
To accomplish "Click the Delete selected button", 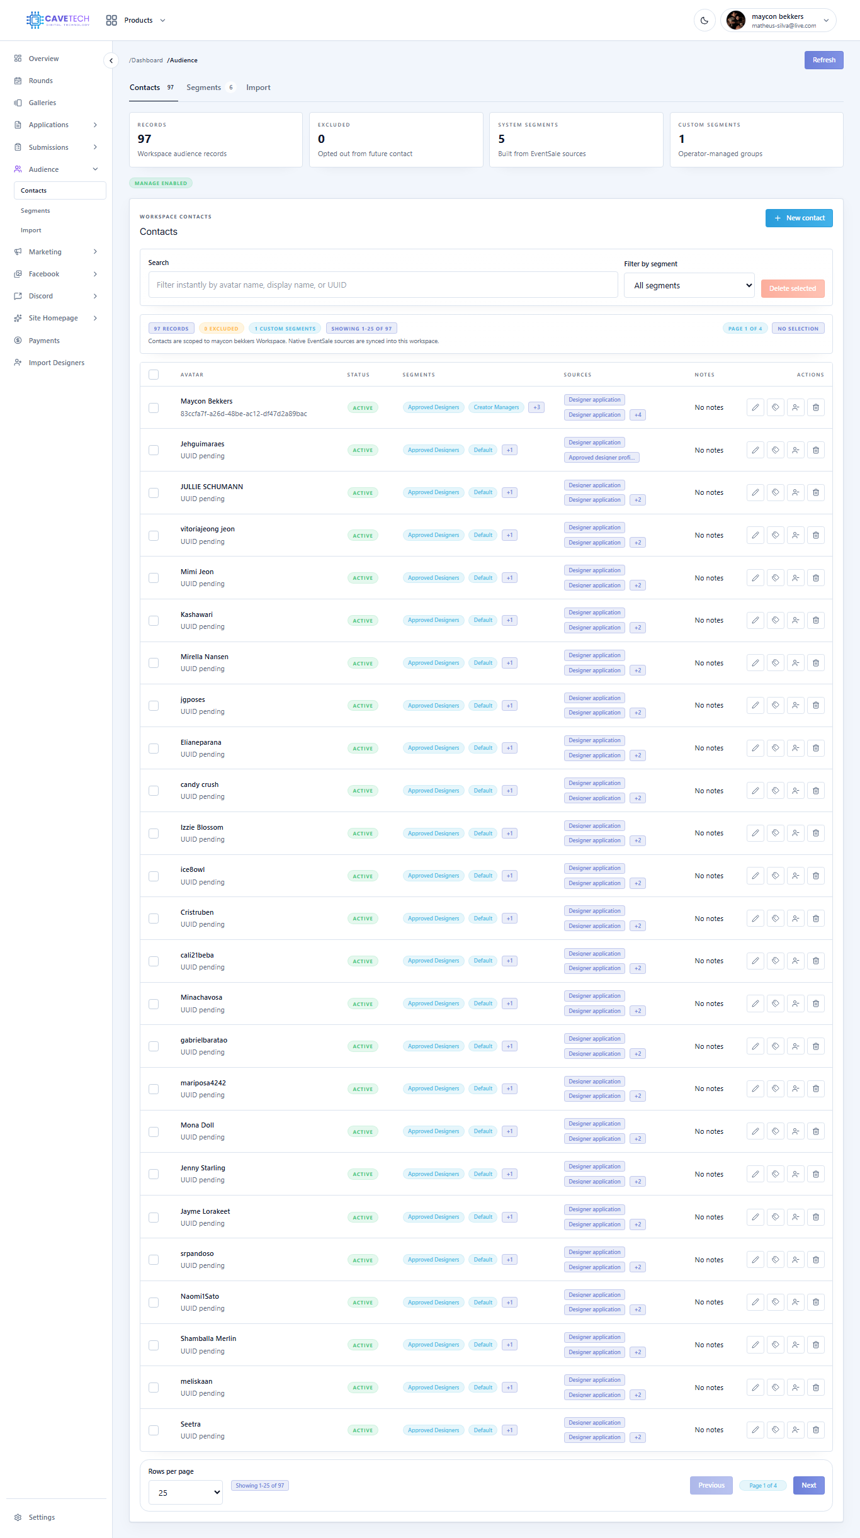I will pyautogui.click(x=793, y=288).
